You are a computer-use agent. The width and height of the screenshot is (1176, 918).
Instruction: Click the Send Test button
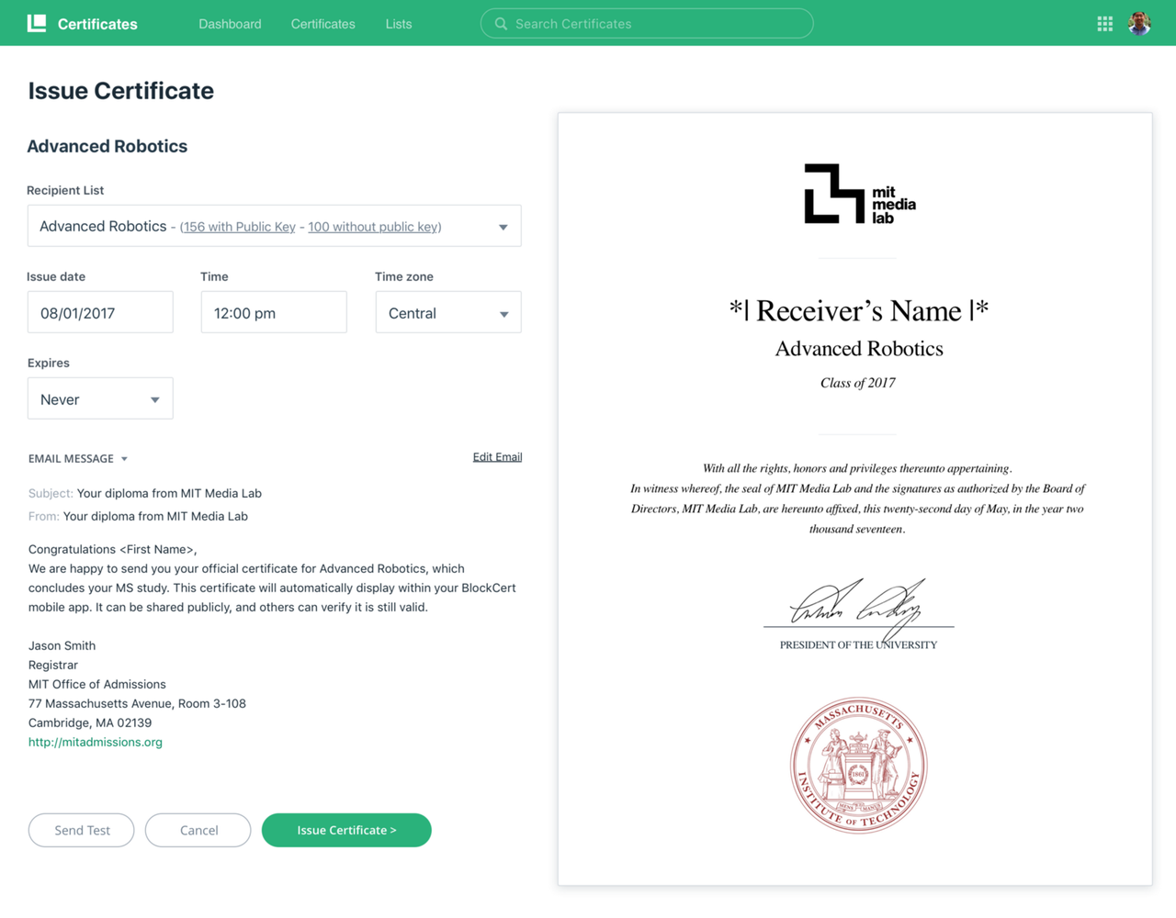(x=82, y=830)
